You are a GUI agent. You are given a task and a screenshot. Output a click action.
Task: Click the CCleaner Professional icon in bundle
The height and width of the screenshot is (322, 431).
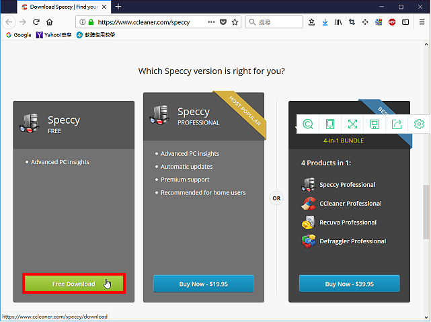pyautogui.click(x=309, y=204)
